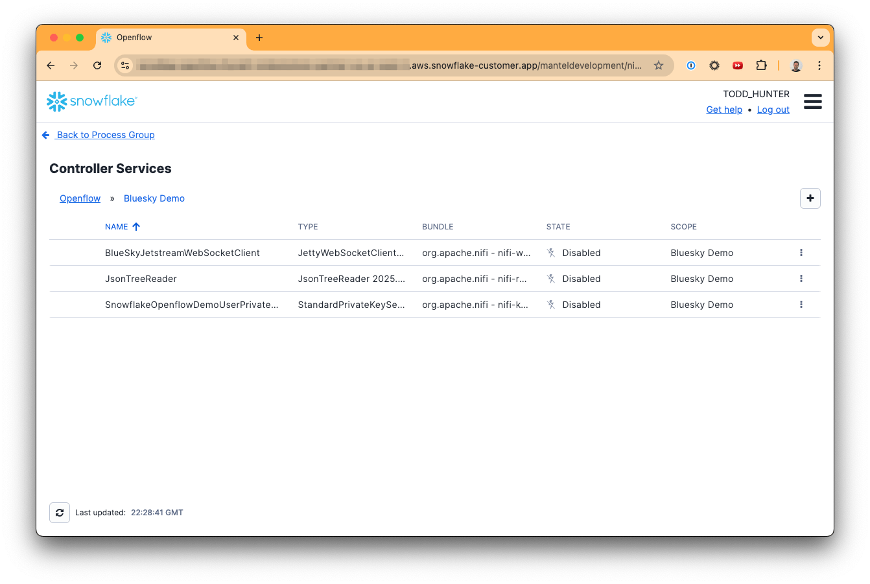
Task: Go back in browser history
Action: [x=51, y=65]
